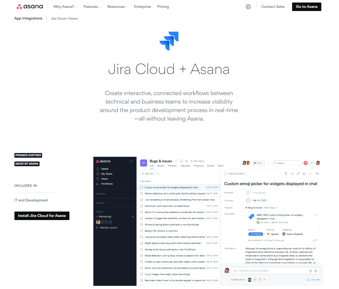
Task: Star the Bugs & Issues project
Action: (187, 161)
